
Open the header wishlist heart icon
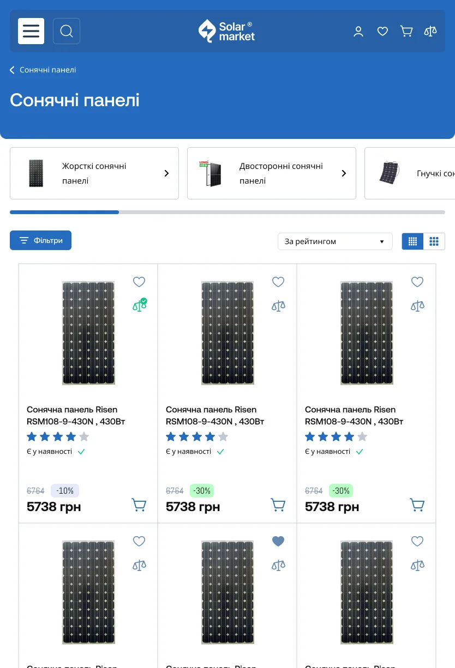point(382,32)
